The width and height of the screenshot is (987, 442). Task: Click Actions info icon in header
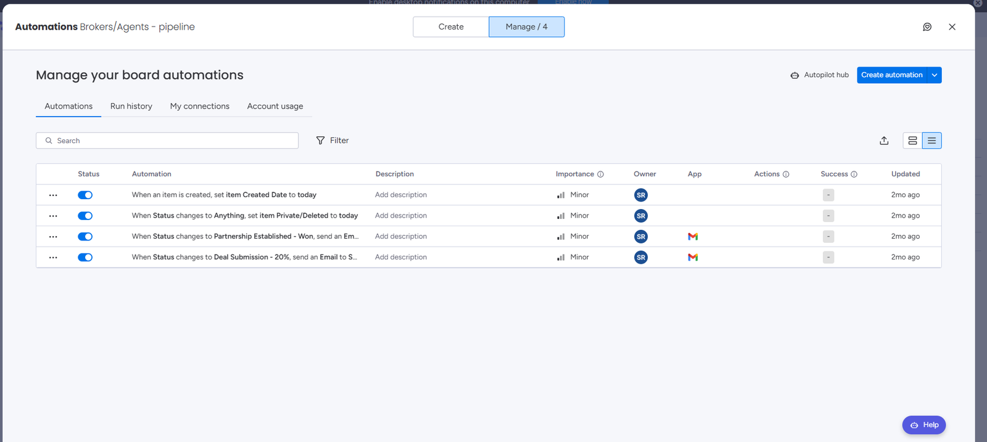point(786,174)
